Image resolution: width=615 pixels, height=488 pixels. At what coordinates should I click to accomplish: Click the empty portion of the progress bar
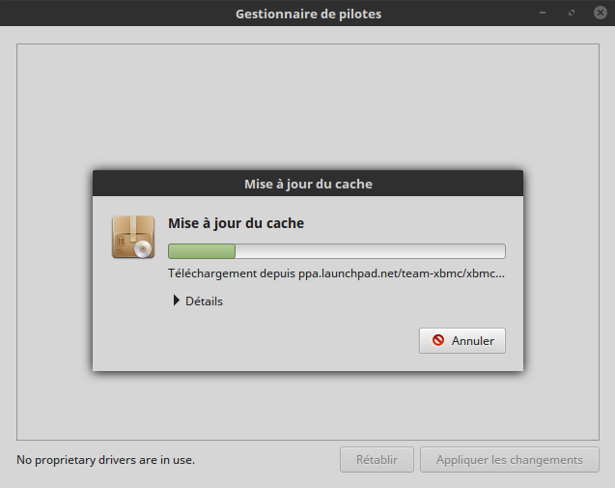tap(370, 251)
